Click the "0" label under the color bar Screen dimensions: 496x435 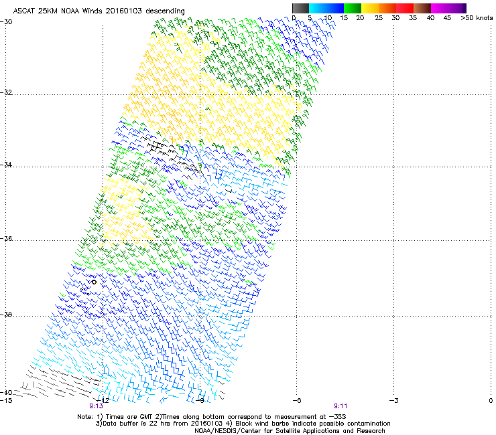(294, 18)
